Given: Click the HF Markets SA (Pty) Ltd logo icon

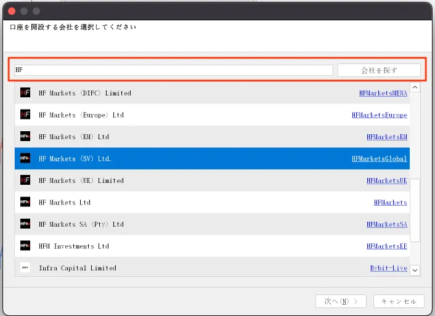Looking at the screenshot, I should pos(25,224).
